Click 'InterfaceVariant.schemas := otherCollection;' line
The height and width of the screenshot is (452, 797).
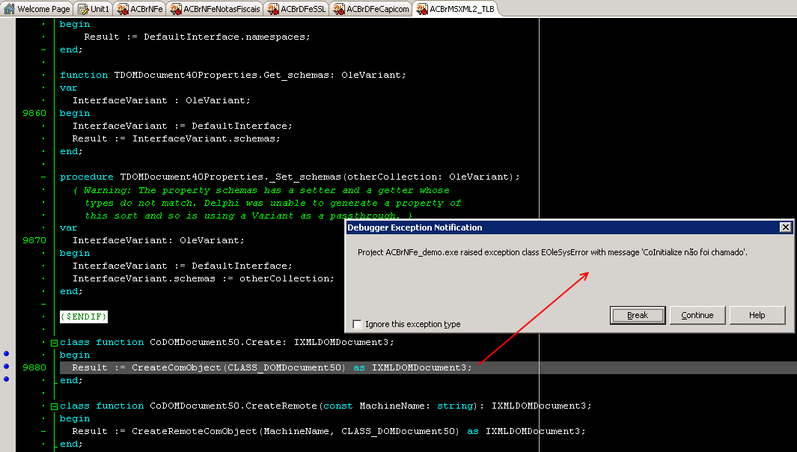[x=204, y=278]
